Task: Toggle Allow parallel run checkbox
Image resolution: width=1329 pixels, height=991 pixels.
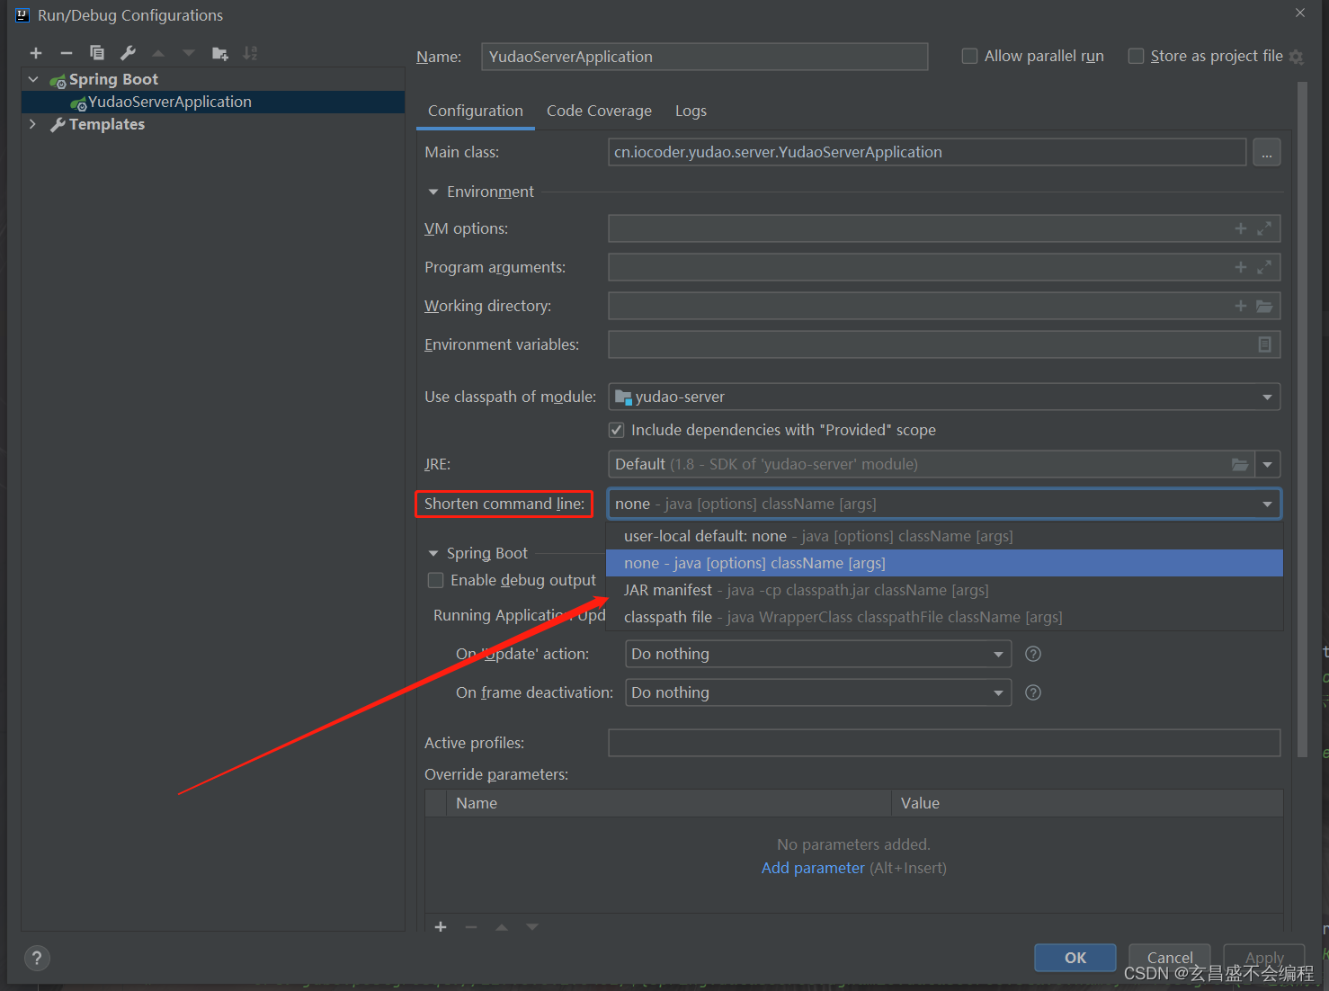Action: tap(969, 56)
